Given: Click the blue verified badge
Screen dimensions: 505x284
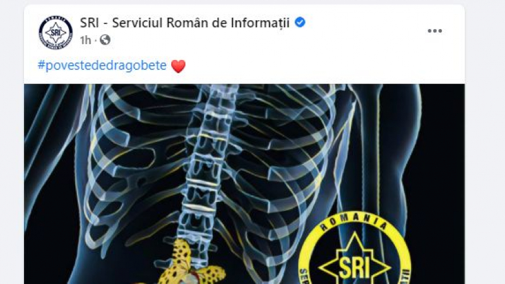Looking at the screenshot, I should click(x=300, y=23).
